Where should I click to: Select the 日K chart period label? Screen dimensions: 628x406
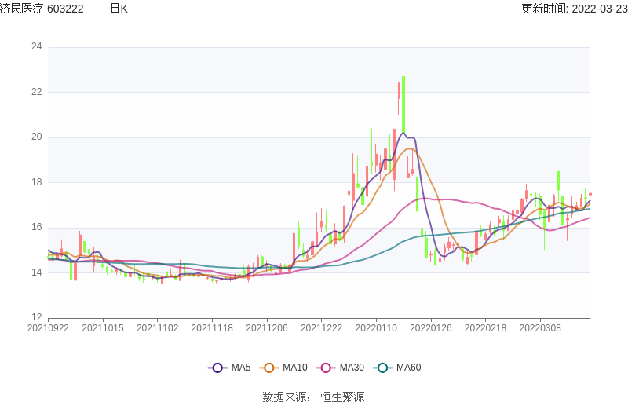tap(119, 9)
